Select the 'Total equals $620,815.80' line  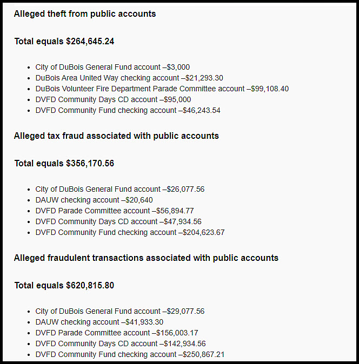click(64, 285)
